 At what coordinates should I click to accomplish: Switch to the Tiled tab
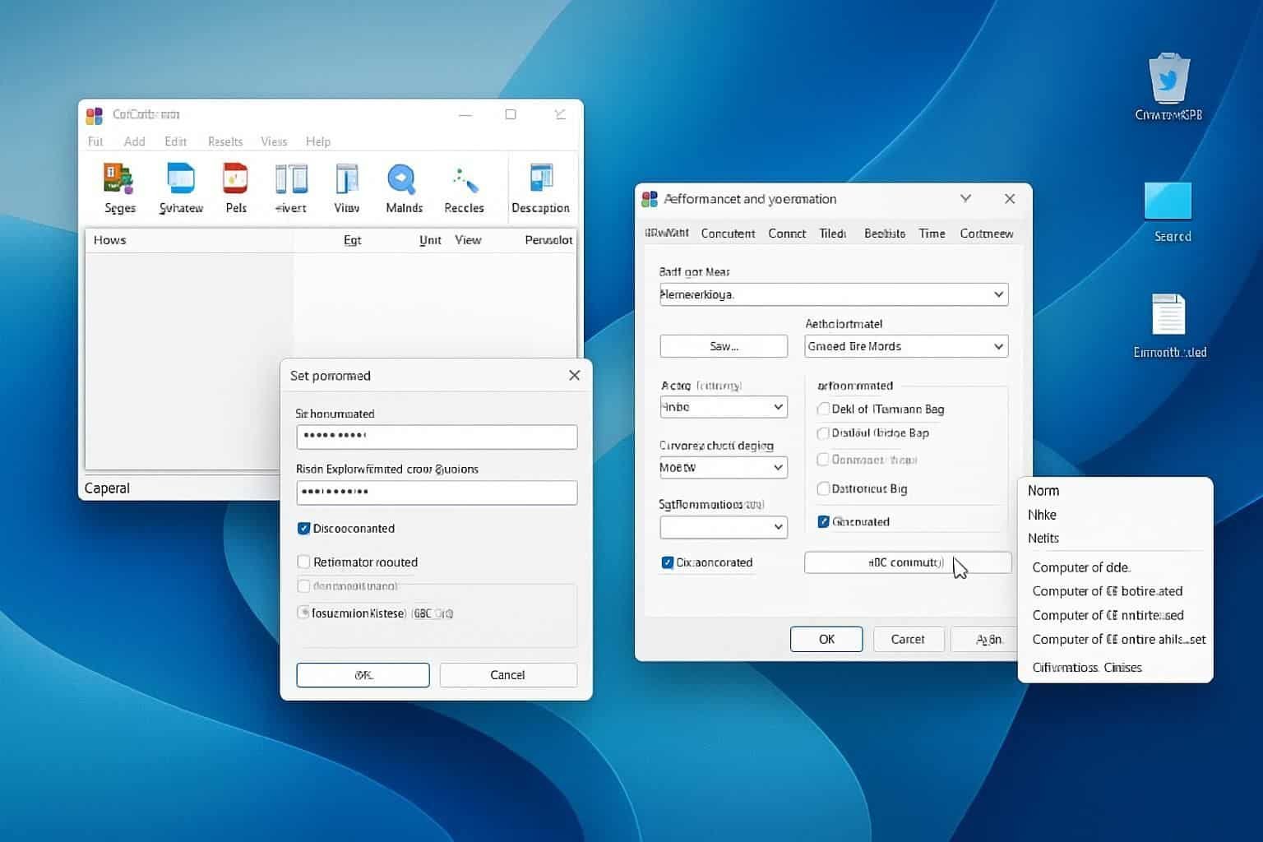[833, 234]
